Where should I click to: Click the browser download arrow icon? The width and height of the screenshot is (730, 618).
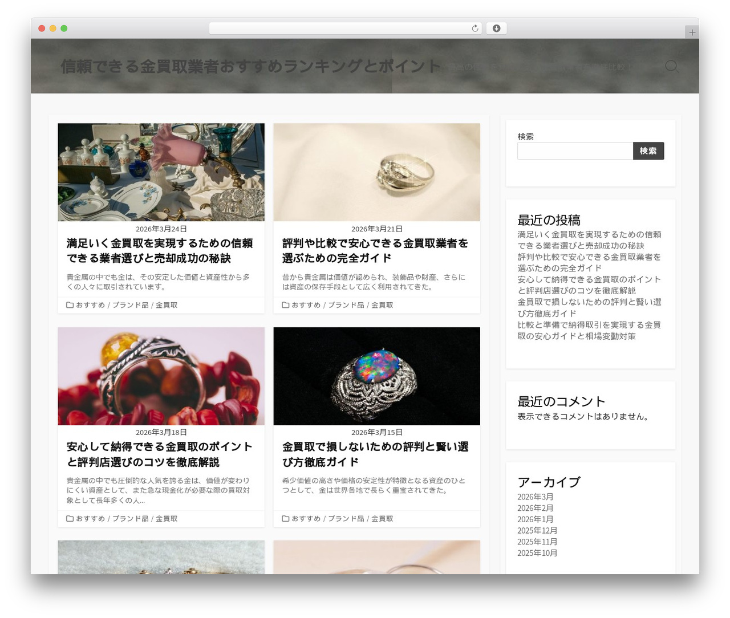pyautogui.click(x=497, y=29)
